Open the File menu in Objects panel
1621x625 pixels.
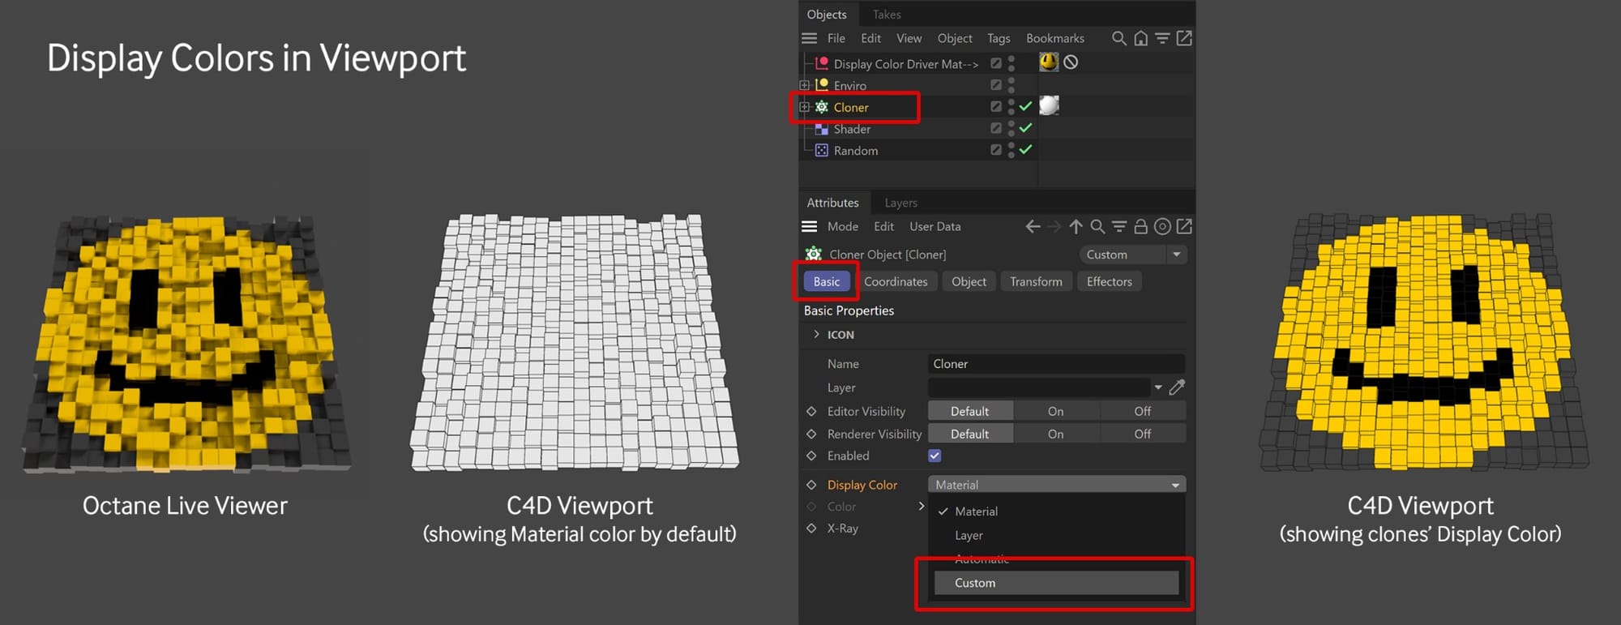coord(836,38)
